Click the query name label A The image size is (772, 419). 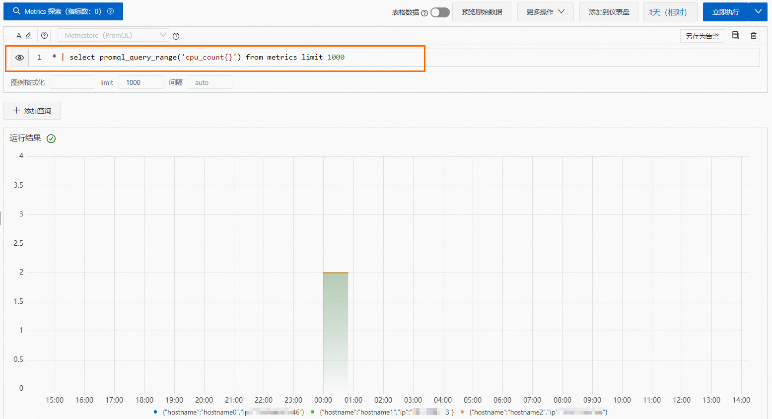click(19, 36)
